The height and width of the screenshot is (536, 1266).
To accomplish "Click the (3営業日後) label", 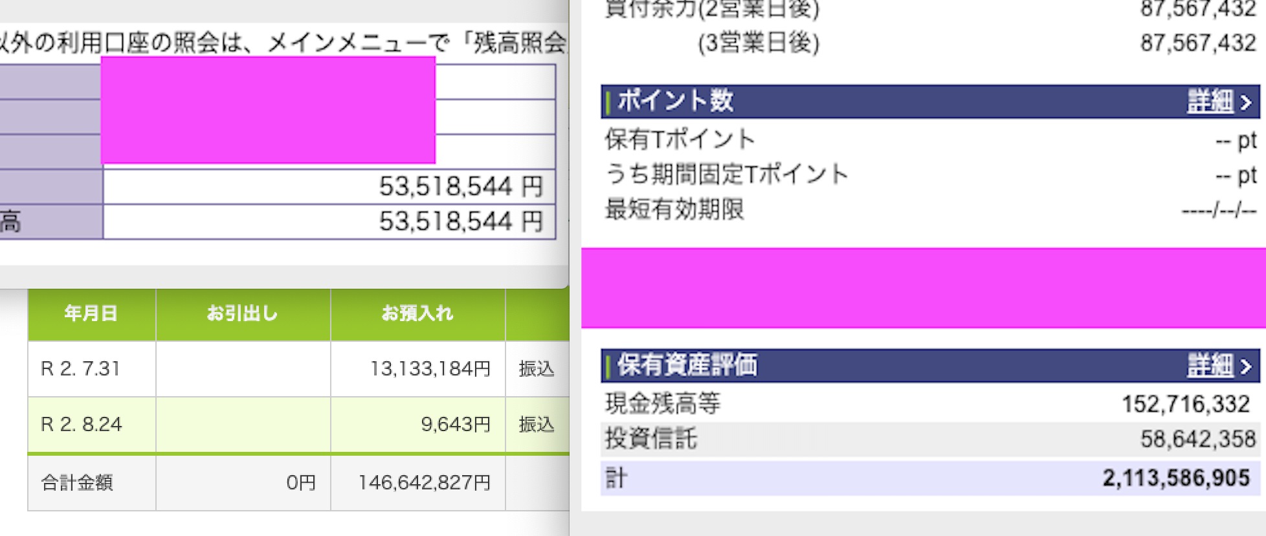I will tap(759, 43).
